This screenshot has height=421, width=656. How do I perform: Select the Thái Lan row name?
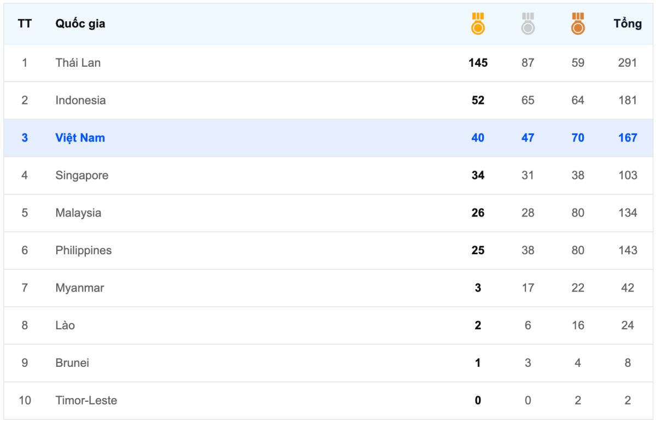click(78, 63)
